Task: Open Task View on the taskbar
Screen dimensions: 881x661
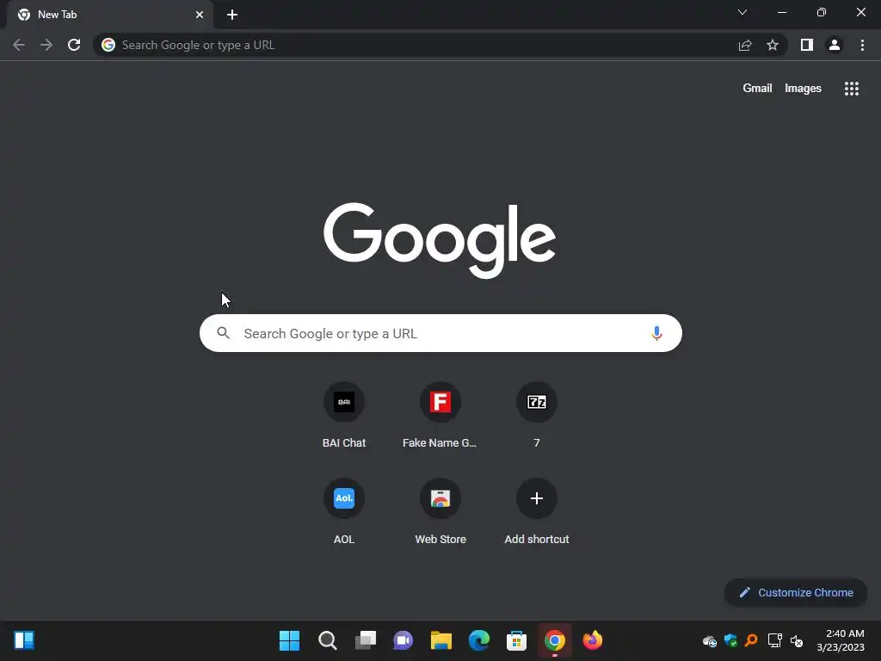Action: [x=365, y=640]
